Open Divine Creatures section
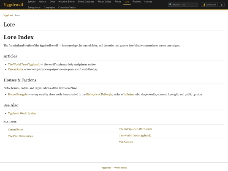This screenshot has width=228, height=171. 86,2
